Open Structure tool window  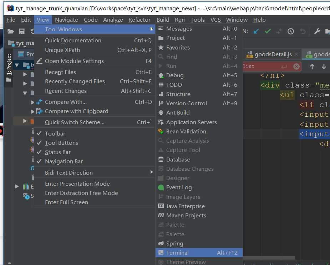click(x=199, y=94)
